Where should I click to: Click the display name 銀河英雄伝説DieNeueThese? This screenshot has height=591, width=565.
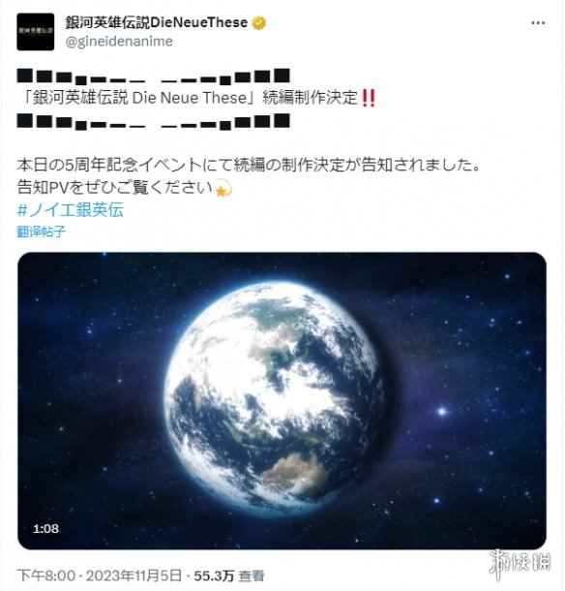click(156, 22)
